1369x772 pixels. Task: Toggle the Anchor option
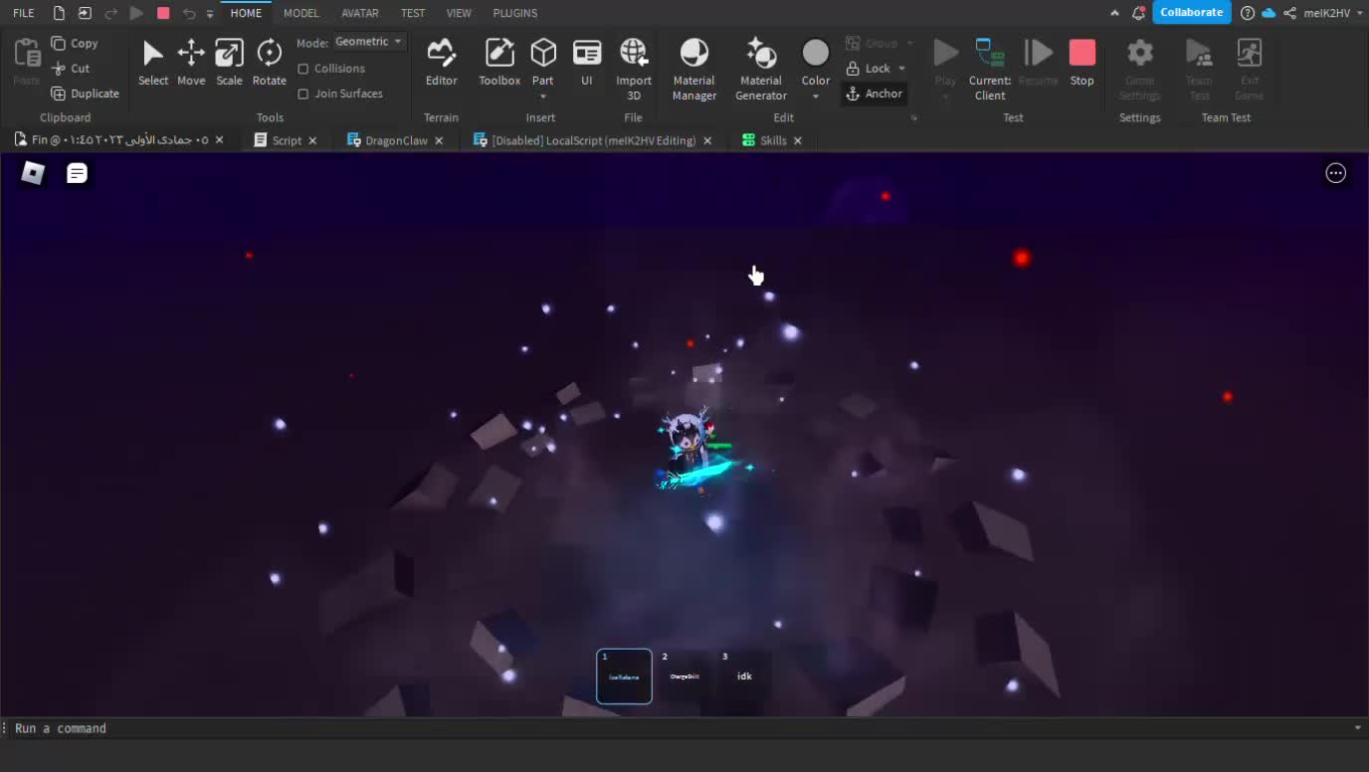click(875, 94)
